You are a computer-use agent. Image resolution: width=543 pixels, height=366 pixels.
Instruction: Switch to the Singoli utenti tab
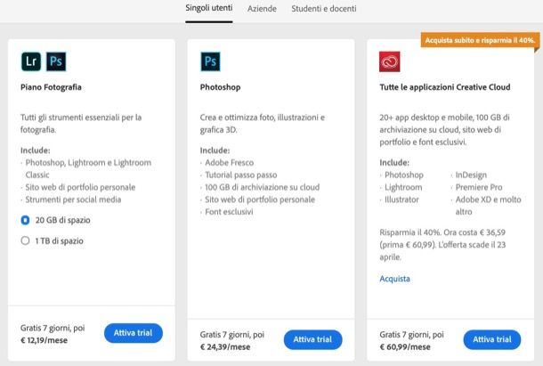209,8
